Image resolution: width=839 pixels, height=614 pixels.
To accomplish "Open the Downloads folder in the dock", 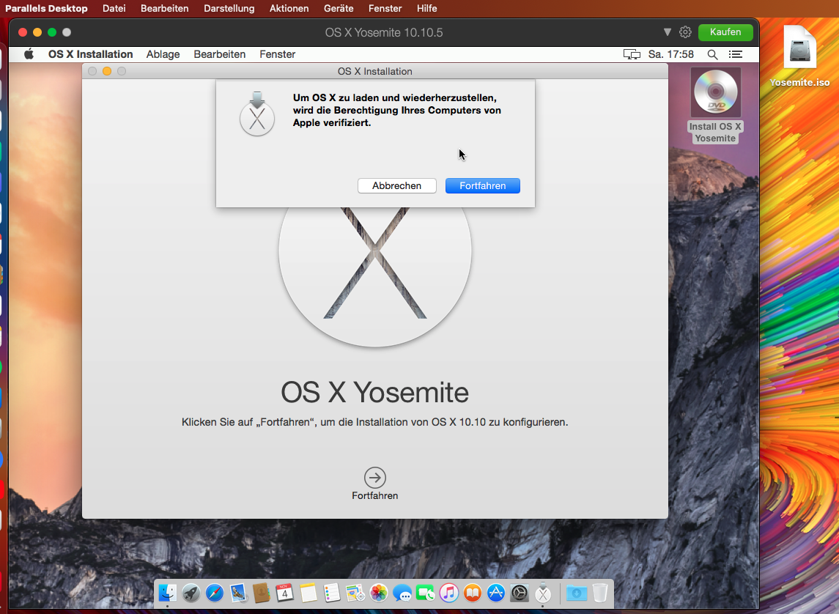I will (x=577, y=593).
